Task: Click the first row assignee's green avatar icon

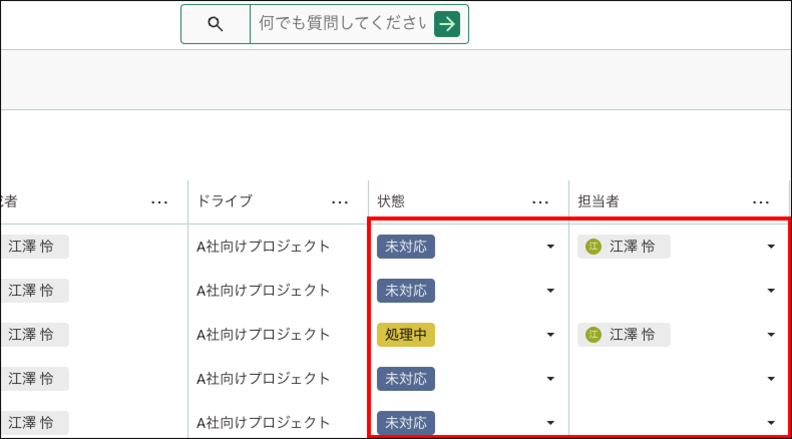Action: pyautogui.click(x=593, y=247)
